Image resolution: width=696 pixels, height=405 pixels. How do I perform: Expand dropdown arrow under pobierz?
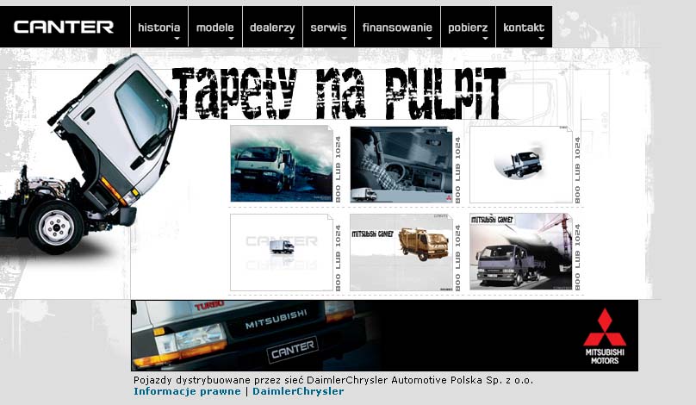pos(485,39)
